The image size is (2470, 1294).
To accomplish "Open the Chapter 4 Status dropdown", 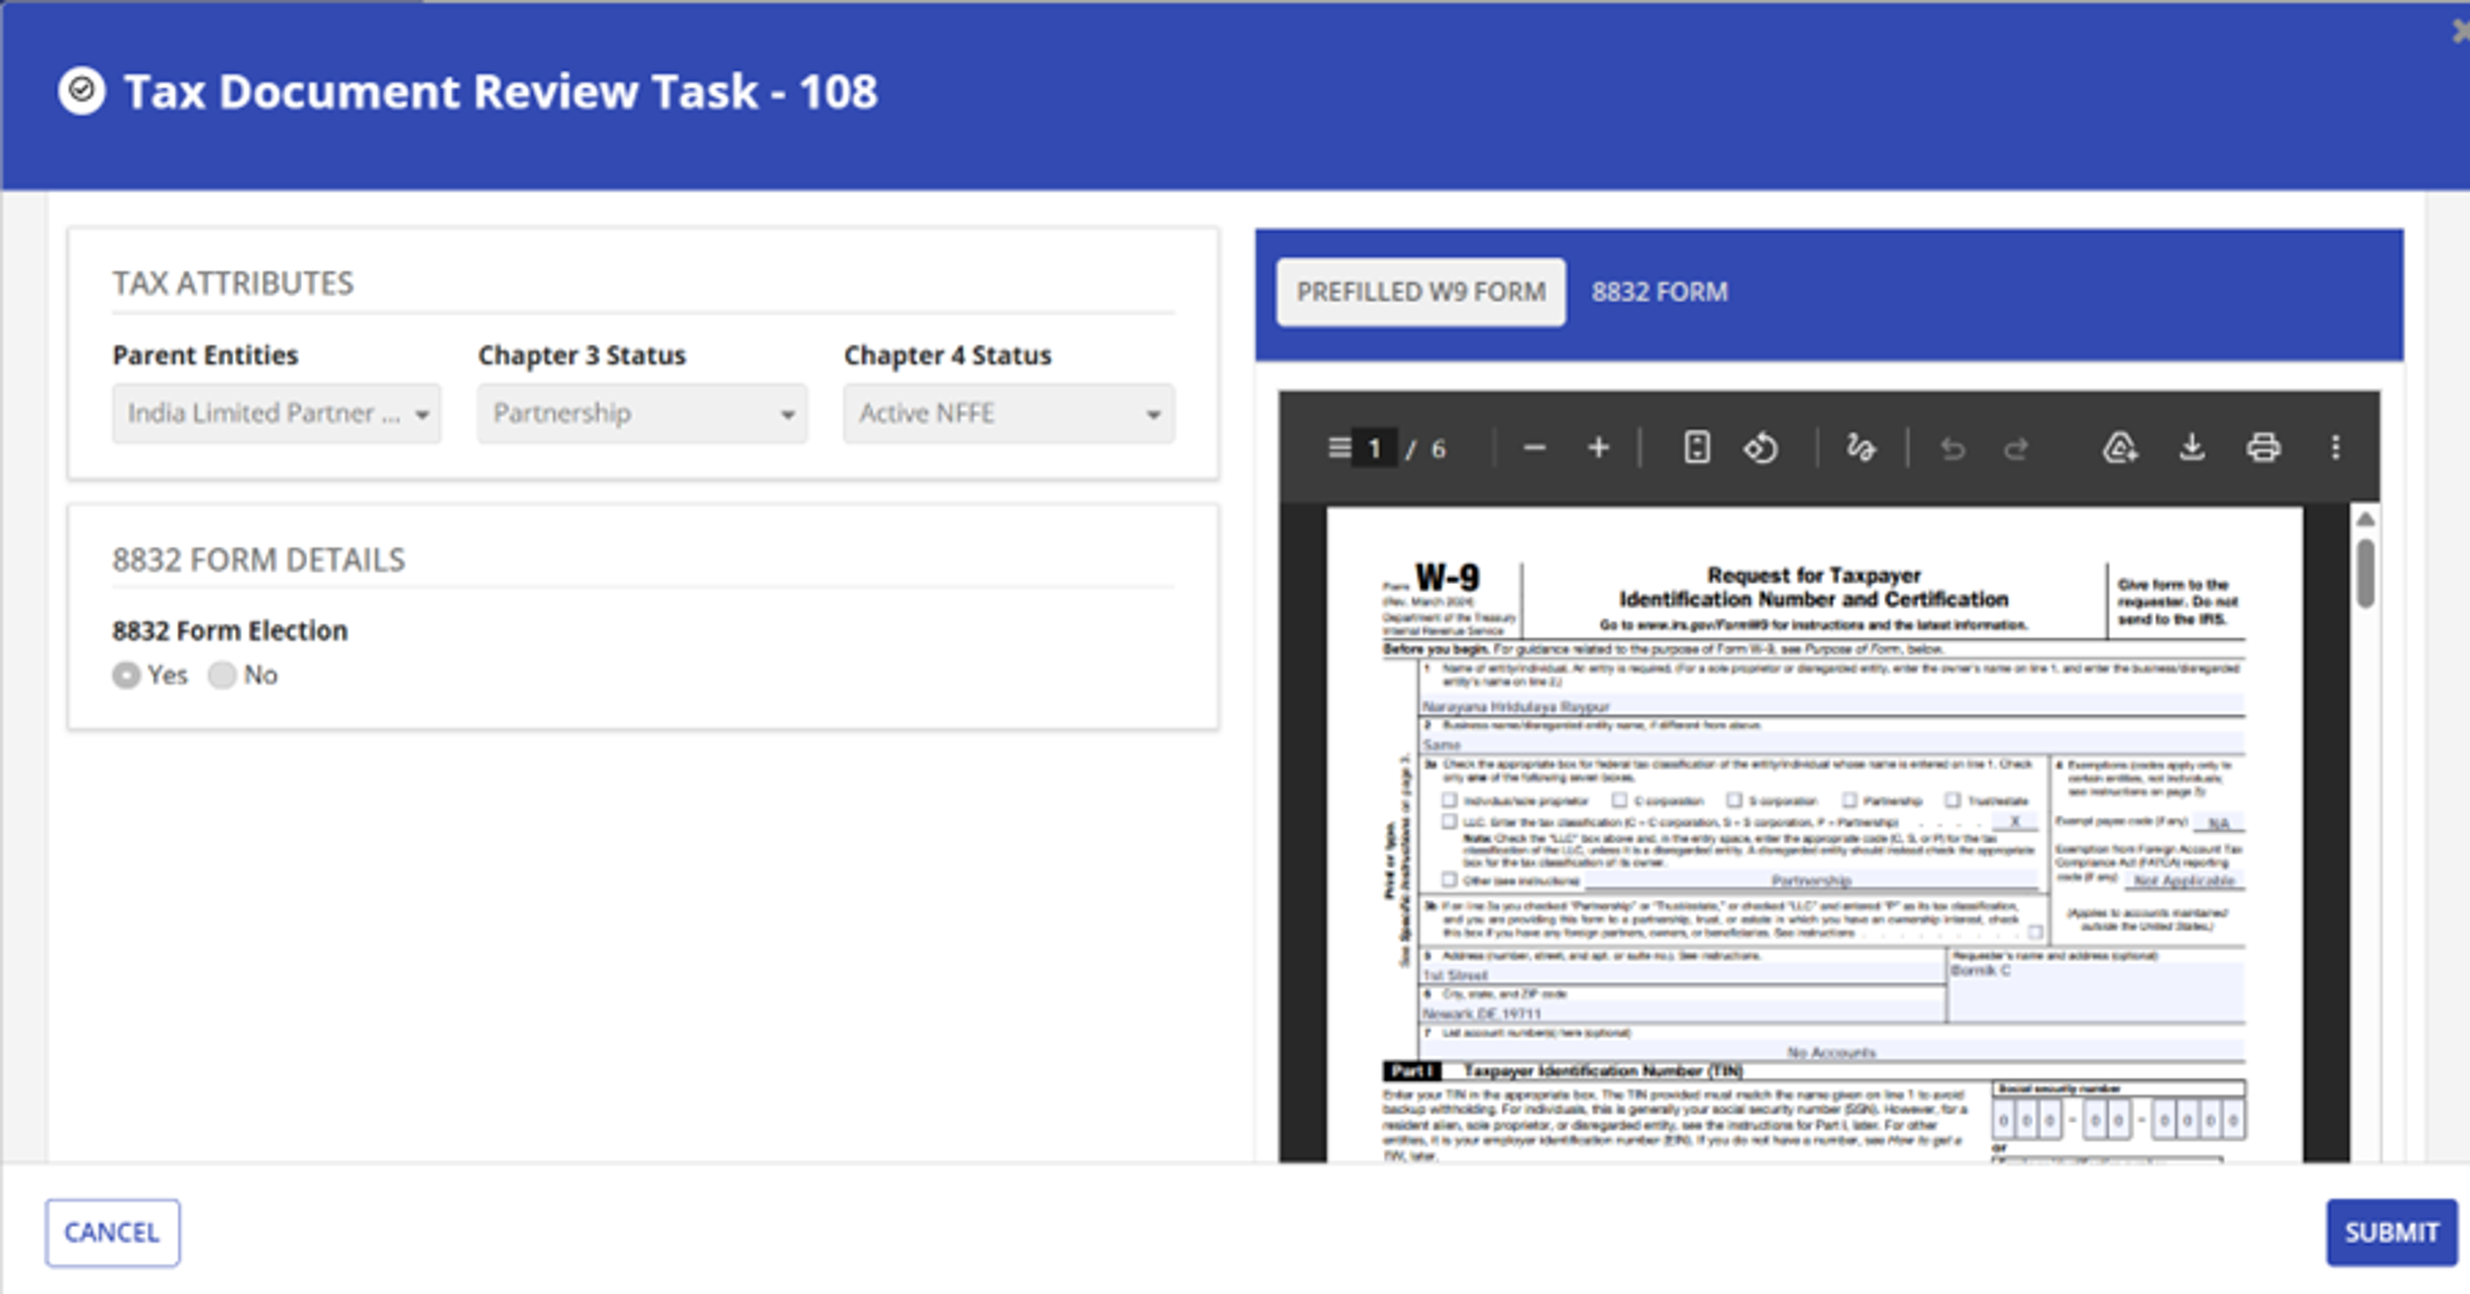I will click(x=1009, y=414).
